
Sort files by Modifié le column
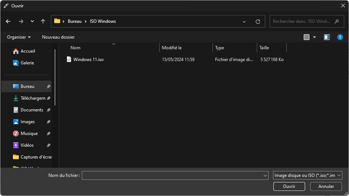(172, 48)
